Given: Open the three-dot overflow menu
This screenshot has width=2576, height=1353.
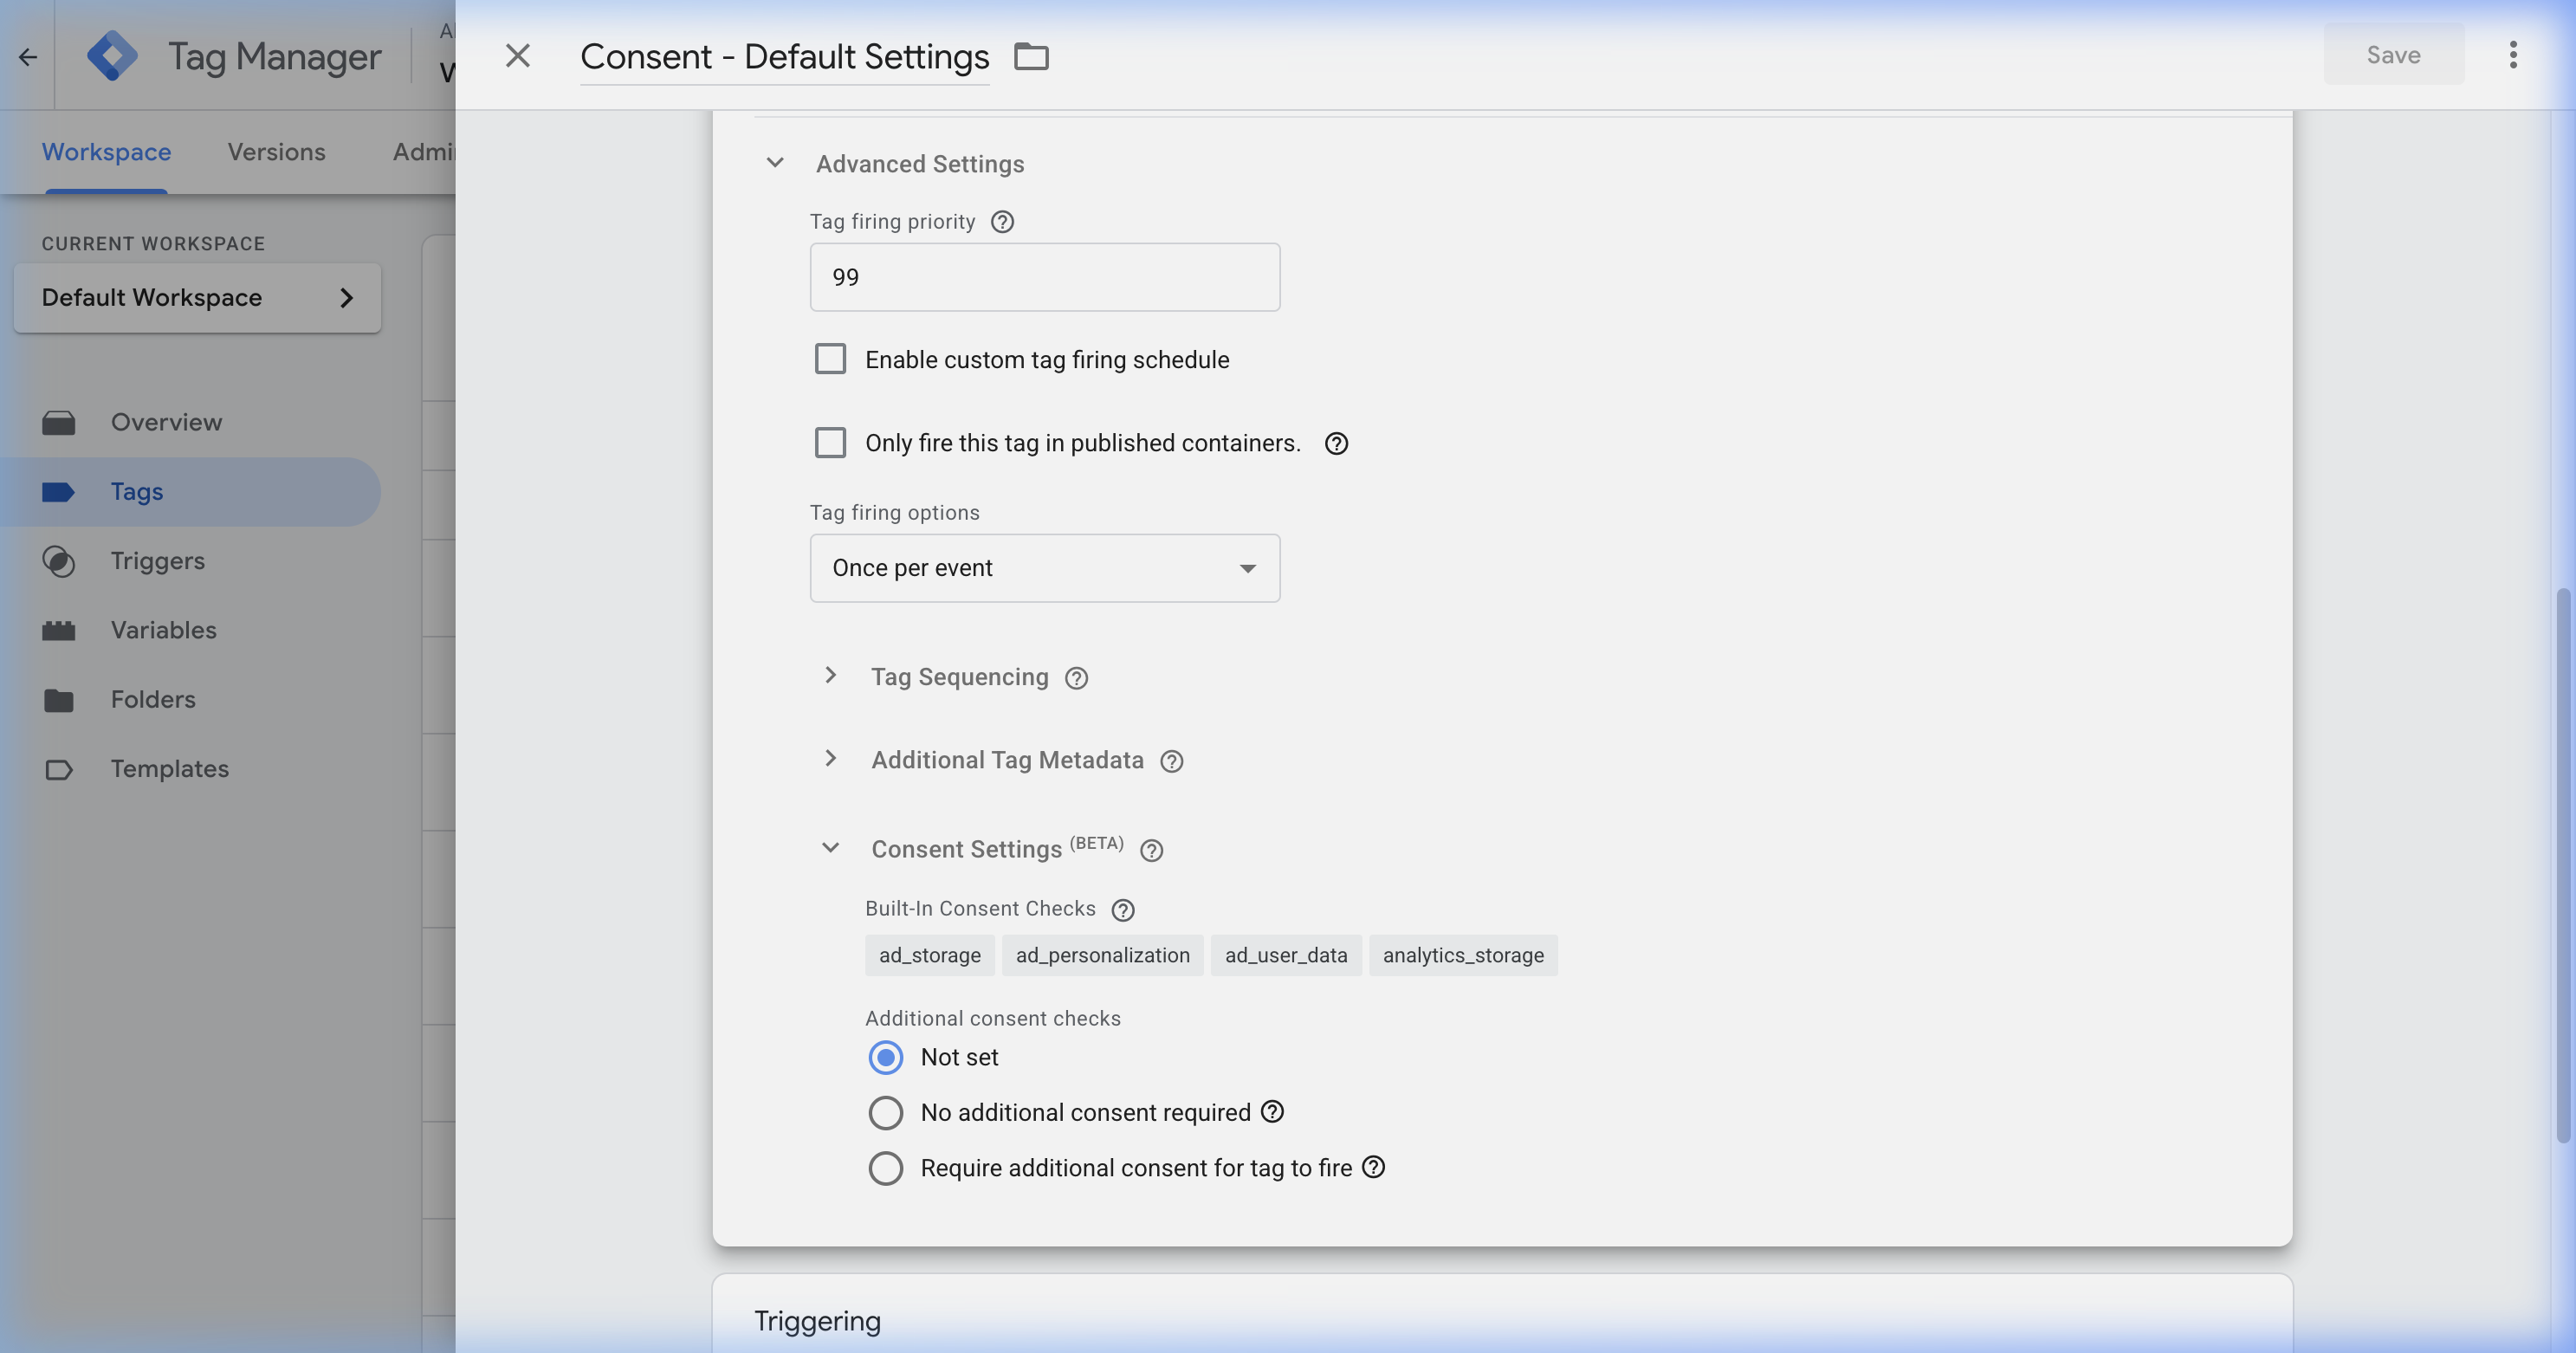Looking at the screenshot, I should pyautogui.click(x=2513, y=55).
